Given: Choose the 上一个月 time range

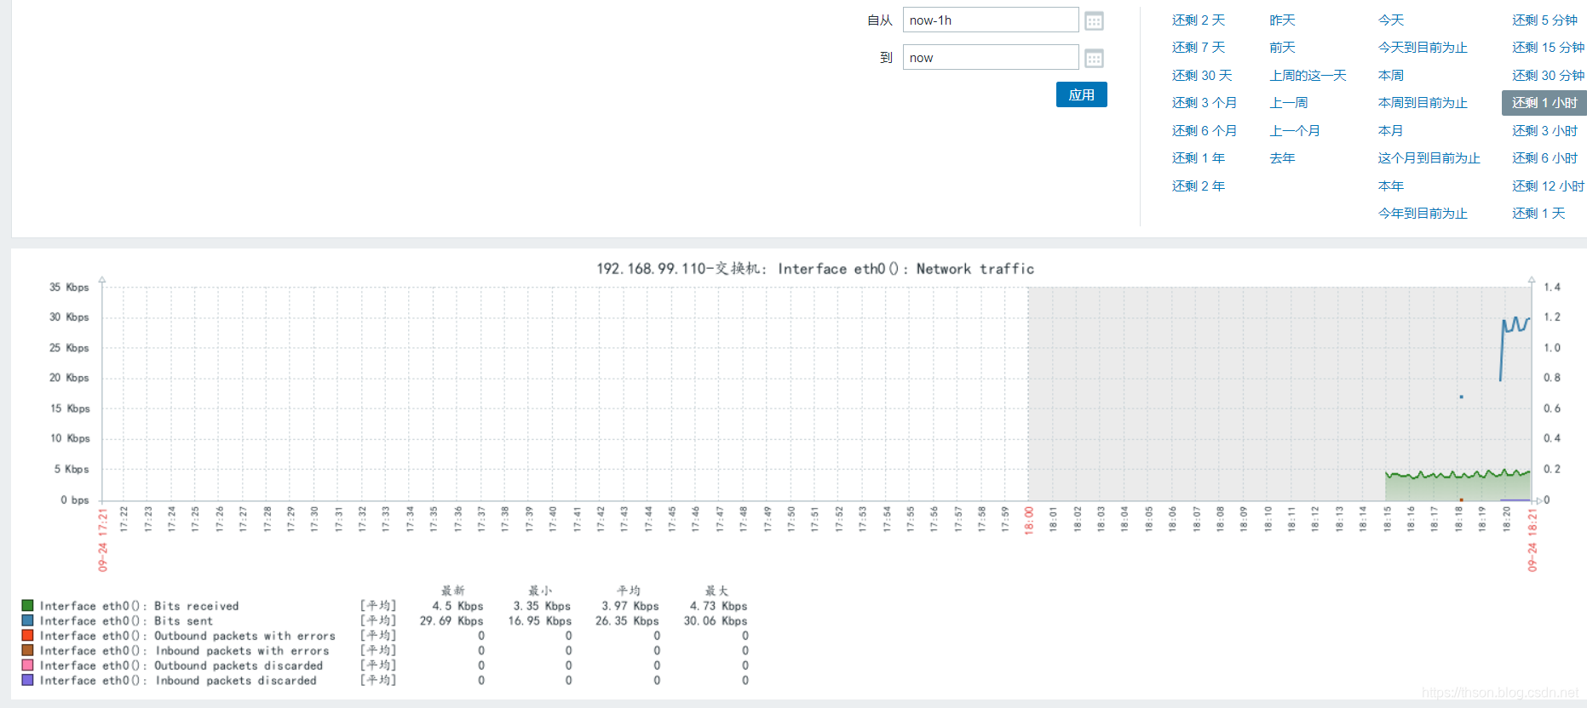Looking at the screenshot, I should tap(1295, 130).
